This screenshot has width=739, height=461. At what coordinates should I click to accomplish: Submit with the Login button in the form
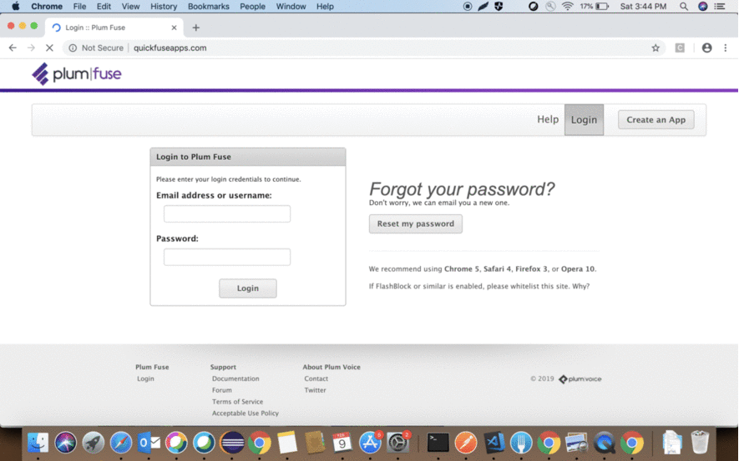248,288
